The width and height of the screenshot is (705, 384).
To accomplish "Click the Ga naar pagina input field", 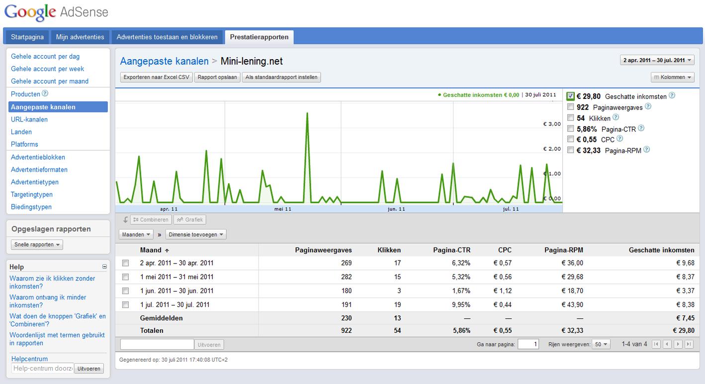I will pyautogui.click(x=528, y=344).
